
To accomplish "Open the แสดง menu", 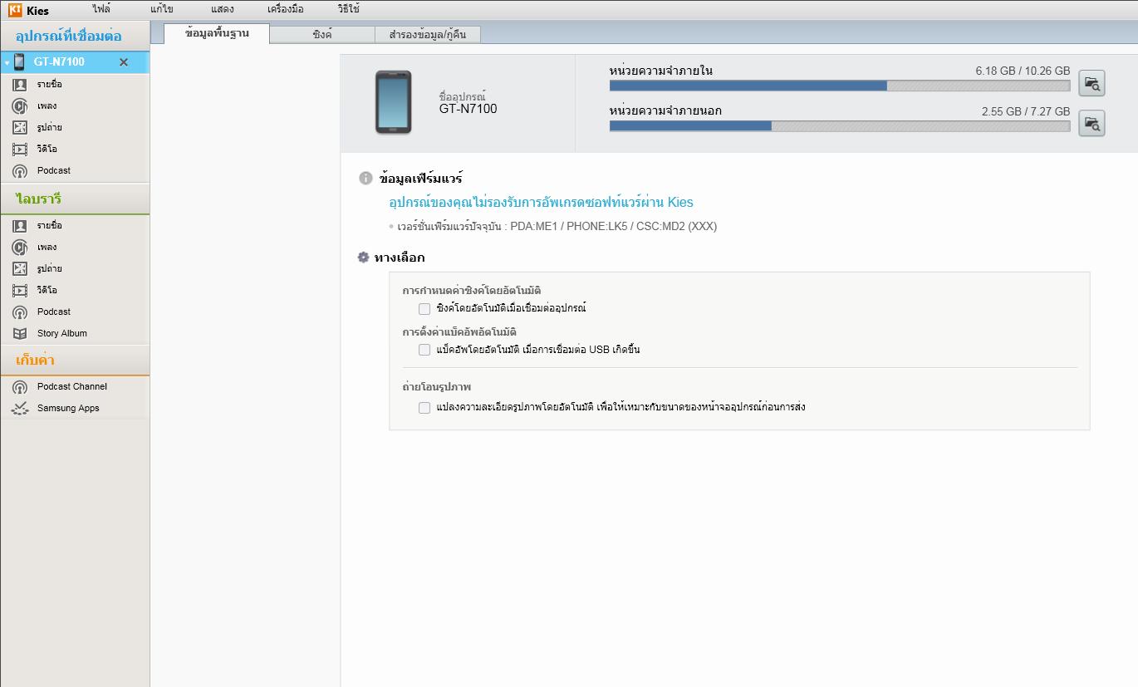I will 222,9.
